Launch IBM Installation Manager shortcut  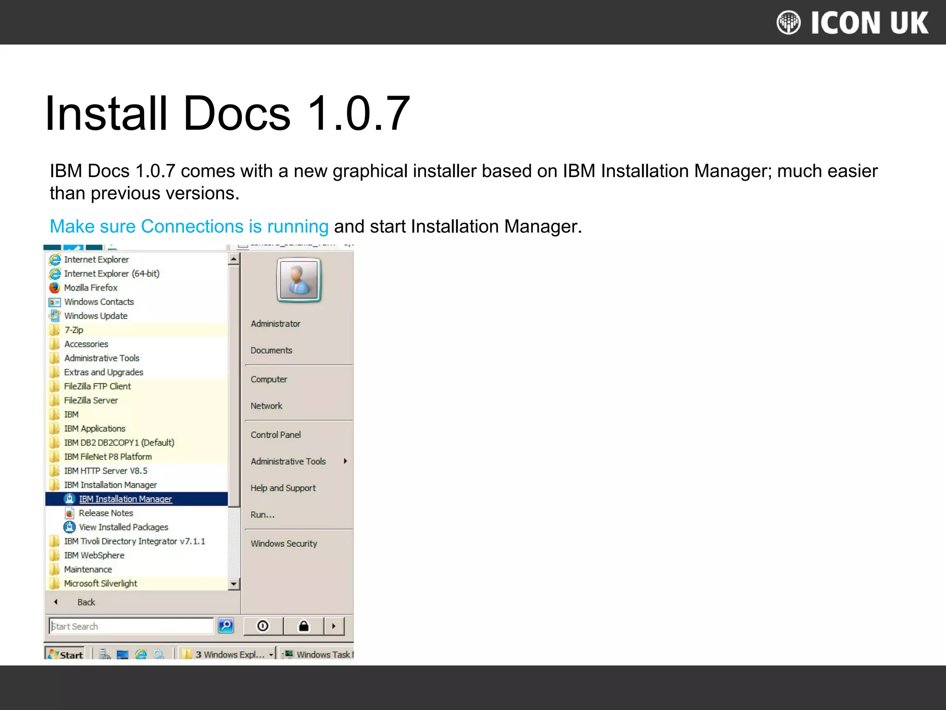(137, 499)
